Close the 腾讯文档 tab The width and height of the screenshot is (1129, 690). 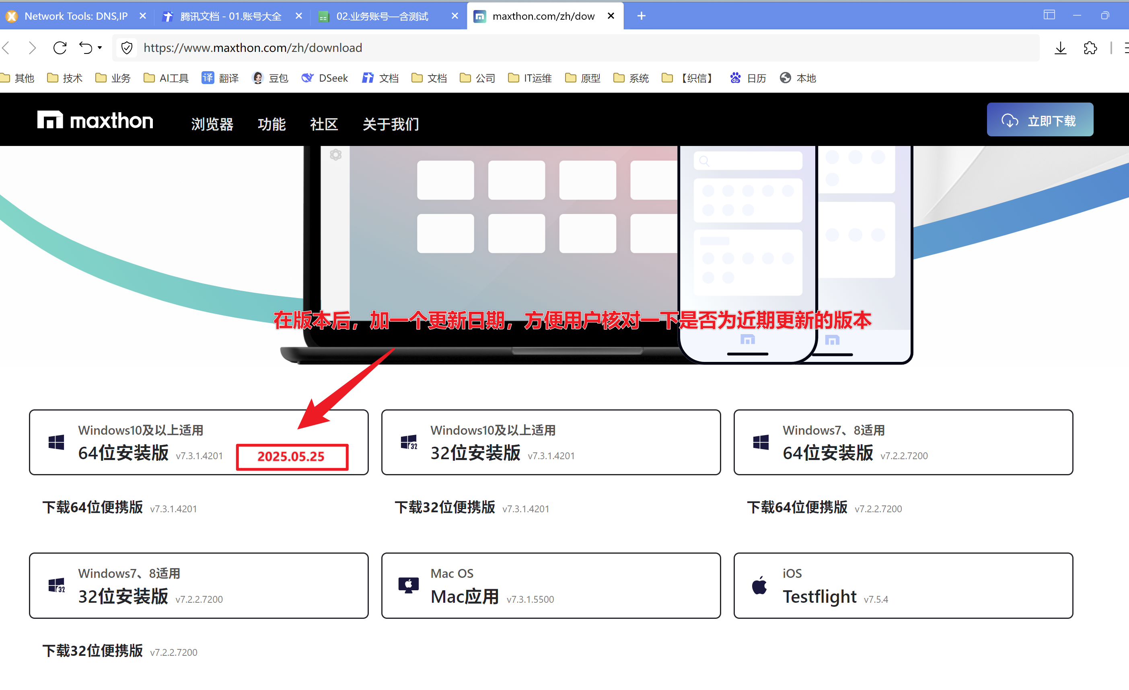tap(299, 16)
